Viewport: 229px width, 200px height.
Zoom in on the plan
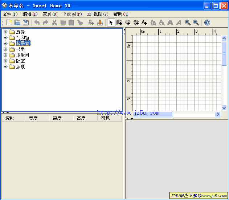click(x=188, y=23)
